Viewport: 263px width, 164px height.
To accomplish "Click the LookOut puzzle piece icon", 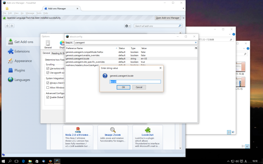I will tap(147, 130).
